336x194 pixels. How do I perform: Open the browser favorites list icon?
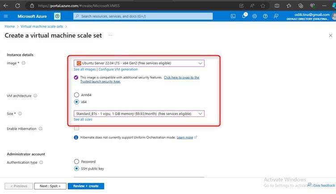pyautogui.click(x=289, y=6)
